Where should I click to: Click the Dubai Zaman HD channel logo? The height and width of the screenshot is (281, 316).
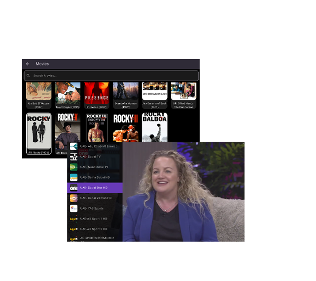tap(73, 198)
